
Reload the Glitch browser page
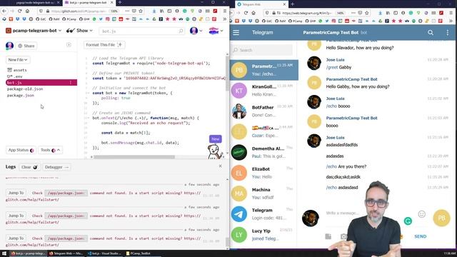pos(19,11)
